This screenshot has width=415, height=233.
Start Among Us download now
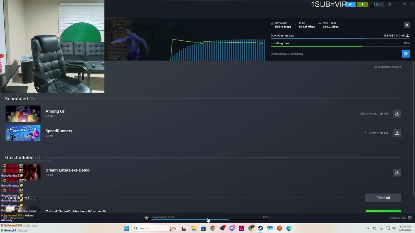point(397,114)
